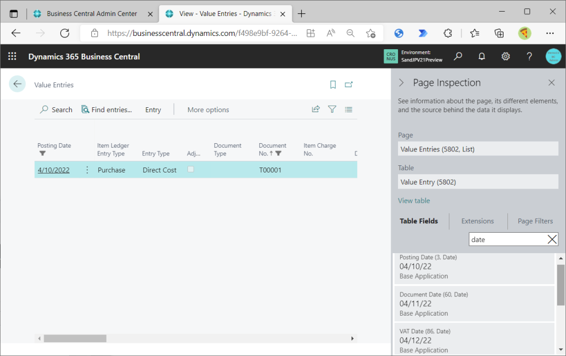Clear the date search field text
The height and width of the screenshot is (356, 566).
click(552, 239)
